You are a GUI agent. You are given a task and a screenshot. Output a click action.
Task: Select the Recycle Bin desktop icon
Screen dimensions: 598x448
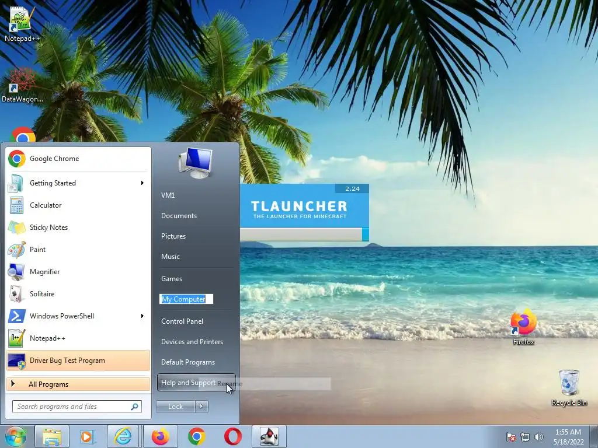[569, 387]
